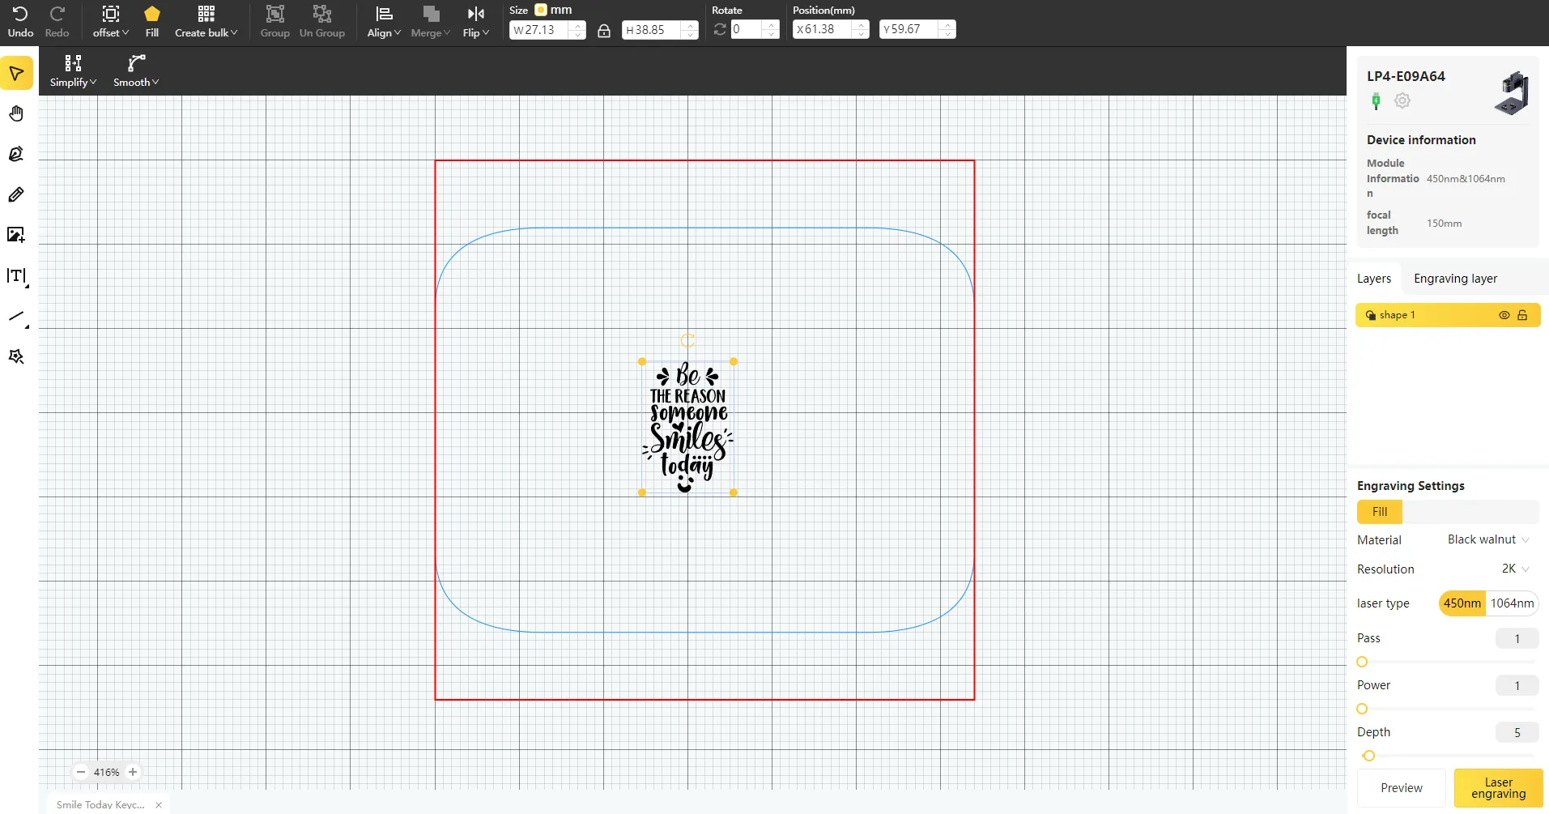
Task: Click the Undo icon
Action: pos(20,21)
